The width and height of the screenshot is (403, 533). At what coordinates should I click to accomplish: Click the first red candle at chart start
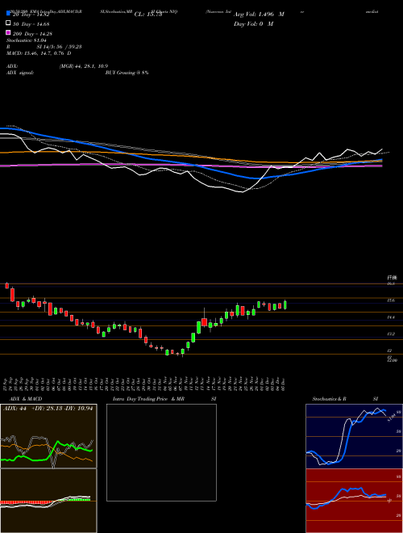[x=7, y=285]
